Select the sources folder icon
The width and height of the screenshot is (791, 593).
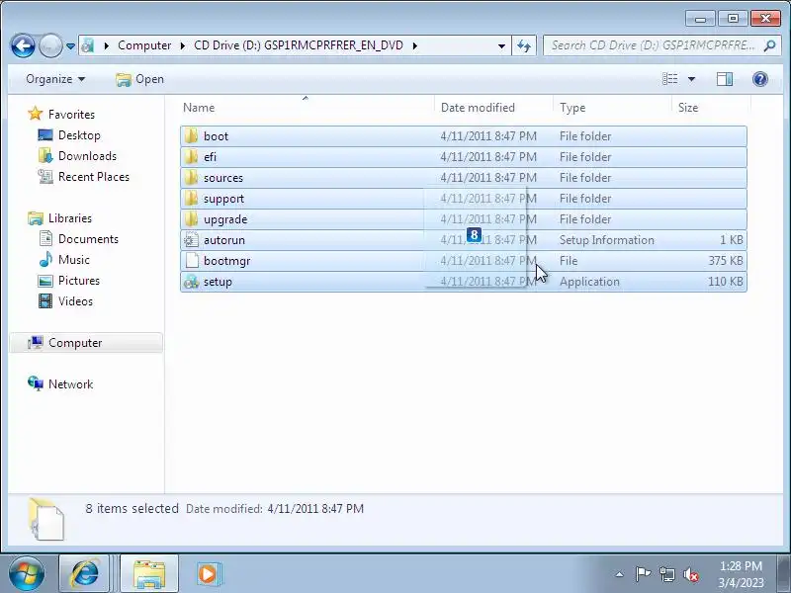[191, 178]
